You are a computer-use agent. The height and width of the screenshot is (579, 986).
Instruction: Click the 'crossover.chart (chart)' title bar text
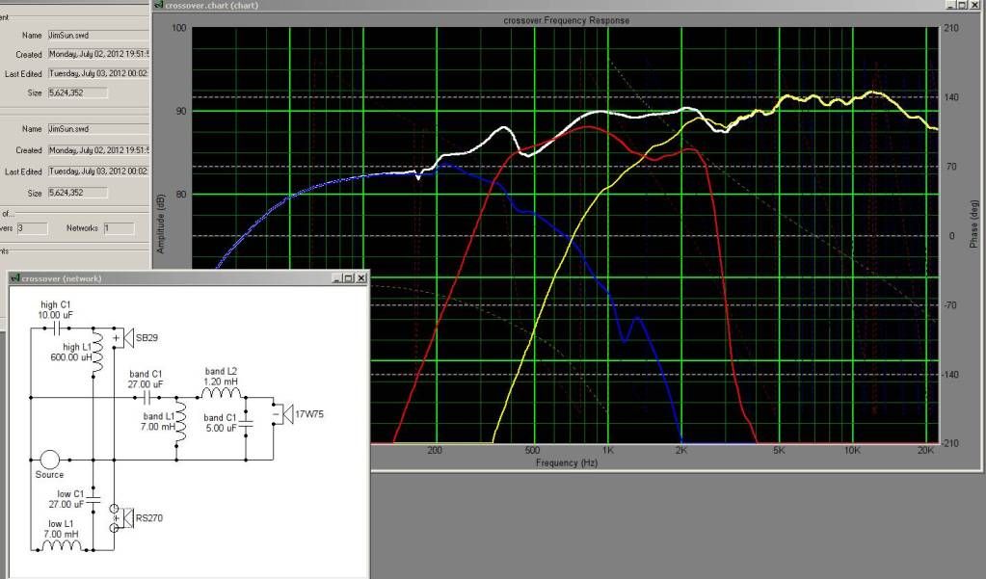pyautogui.click(x=212, y=5)
